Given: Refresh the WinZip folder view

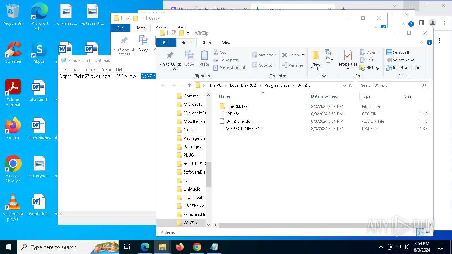Looking at the screenshot, I should (351, 85).
